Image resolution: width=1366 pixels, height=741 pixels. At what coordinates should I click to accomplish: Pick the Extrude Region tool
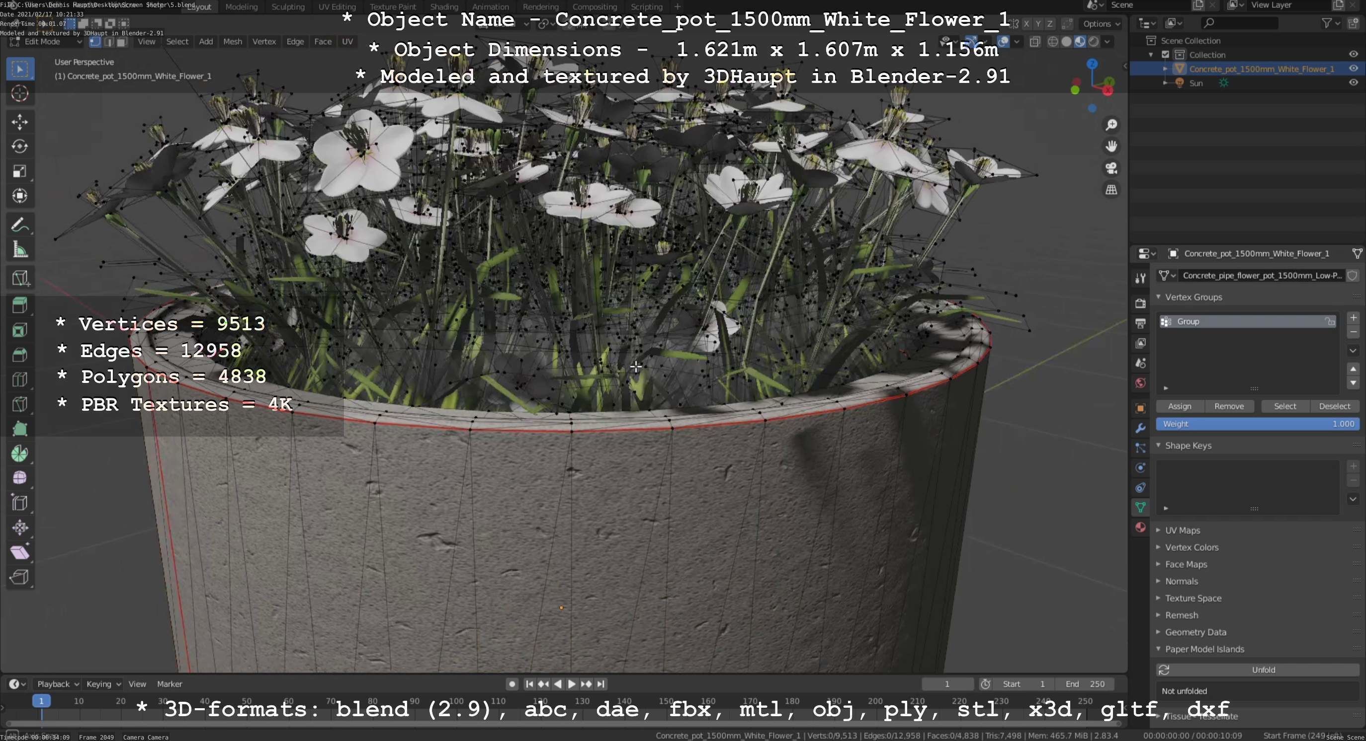tap(20, 305)
